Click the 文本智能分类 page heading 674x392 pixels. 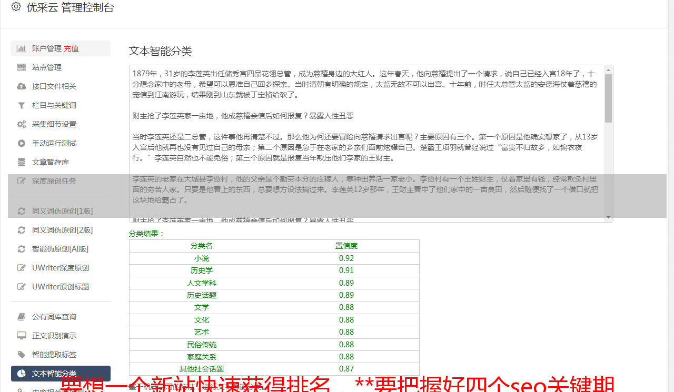pos(161,51)
